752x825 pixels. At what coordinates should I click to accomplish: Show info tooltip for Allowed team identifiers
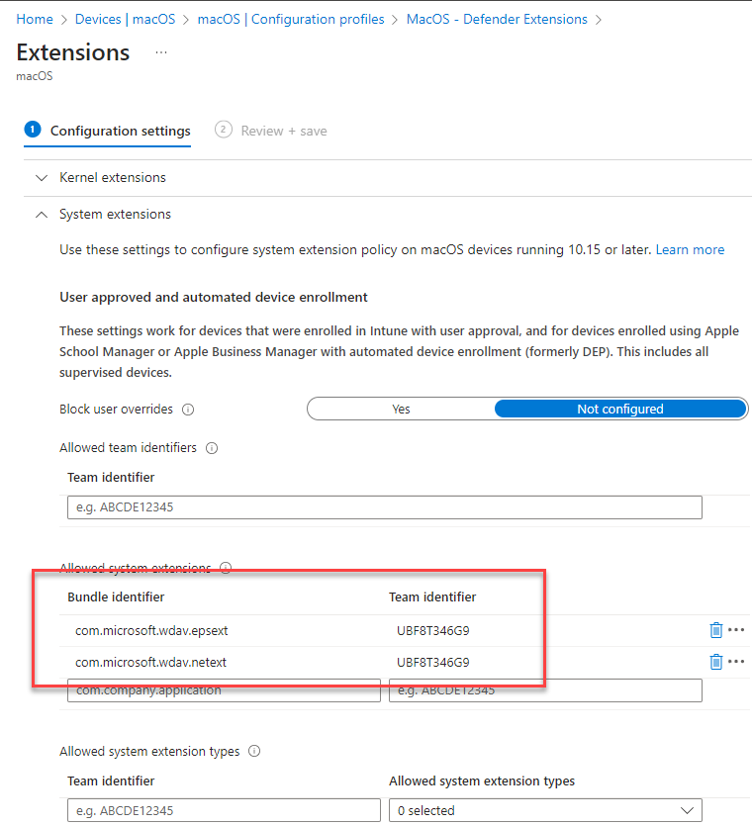(x=212, y=448)
